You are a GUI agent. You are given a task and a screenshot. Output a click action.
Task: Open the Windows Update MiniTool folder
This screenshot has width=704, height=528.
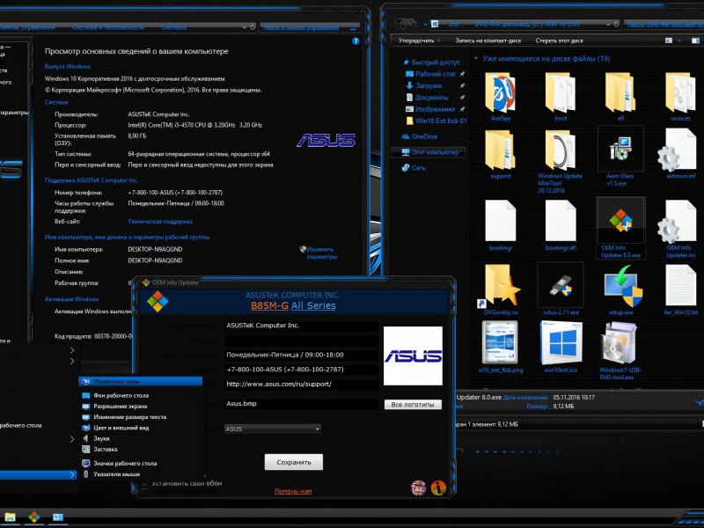tap(561, 162)
